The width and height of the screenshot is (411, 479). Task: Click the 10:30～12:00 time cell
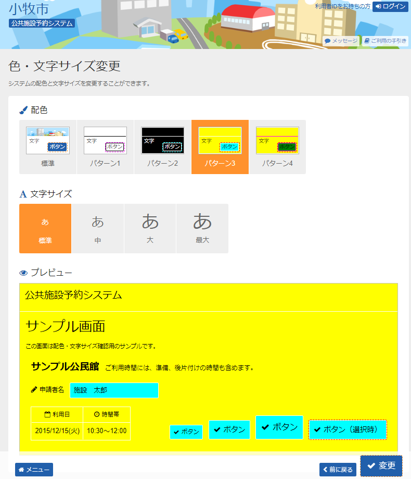[107, 431]
